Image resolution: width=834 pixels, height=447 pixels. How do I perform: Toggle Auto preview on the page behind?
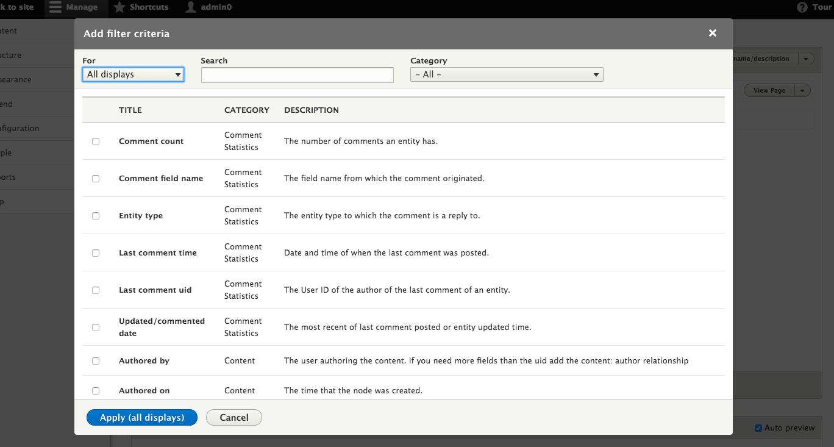click(758, 428)
